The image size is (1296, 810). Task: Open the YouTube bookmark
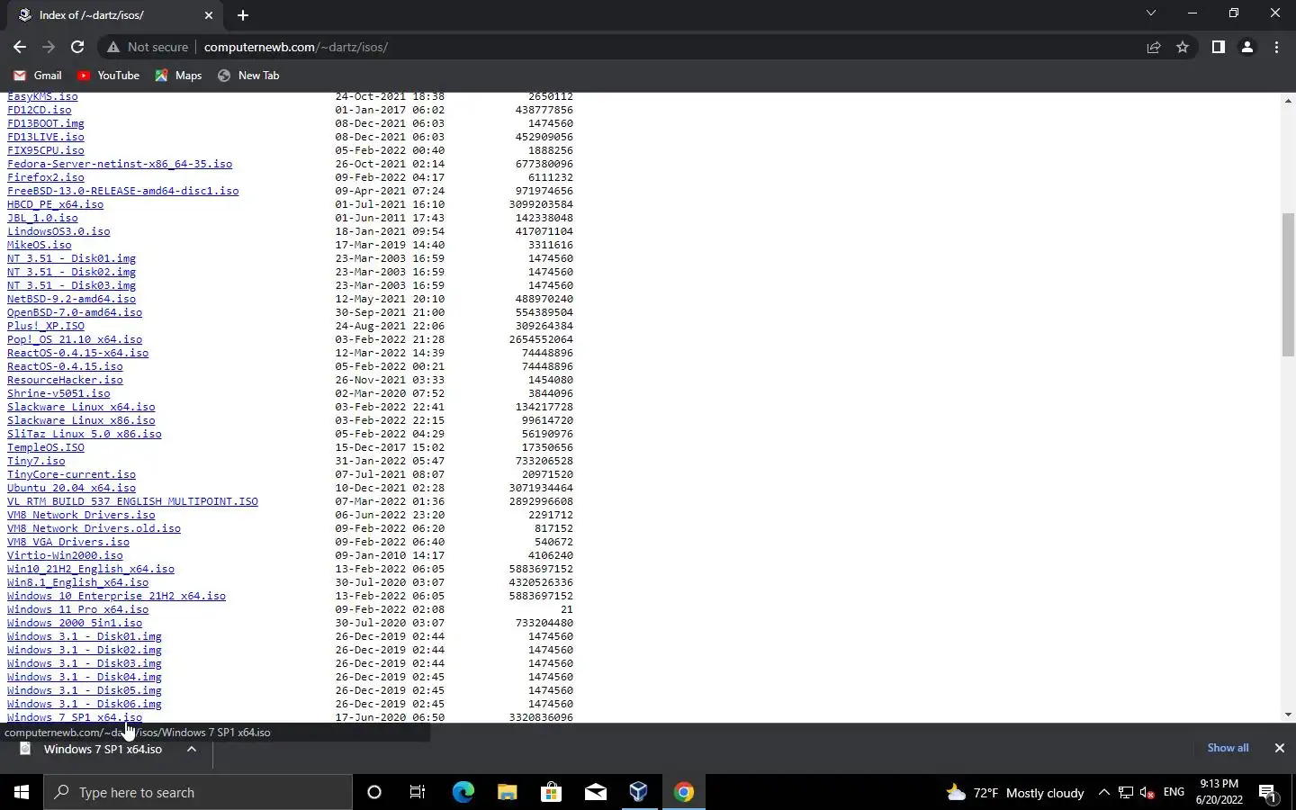108,76
